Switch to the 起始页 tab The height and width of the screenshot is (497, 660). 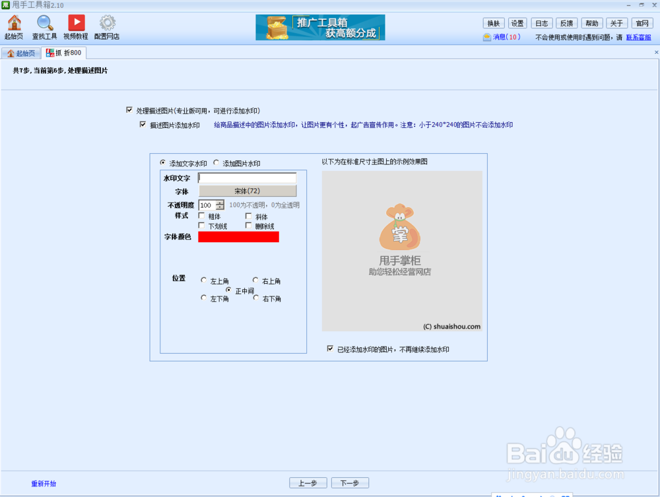pyautogui.click(x=21, y=53)
